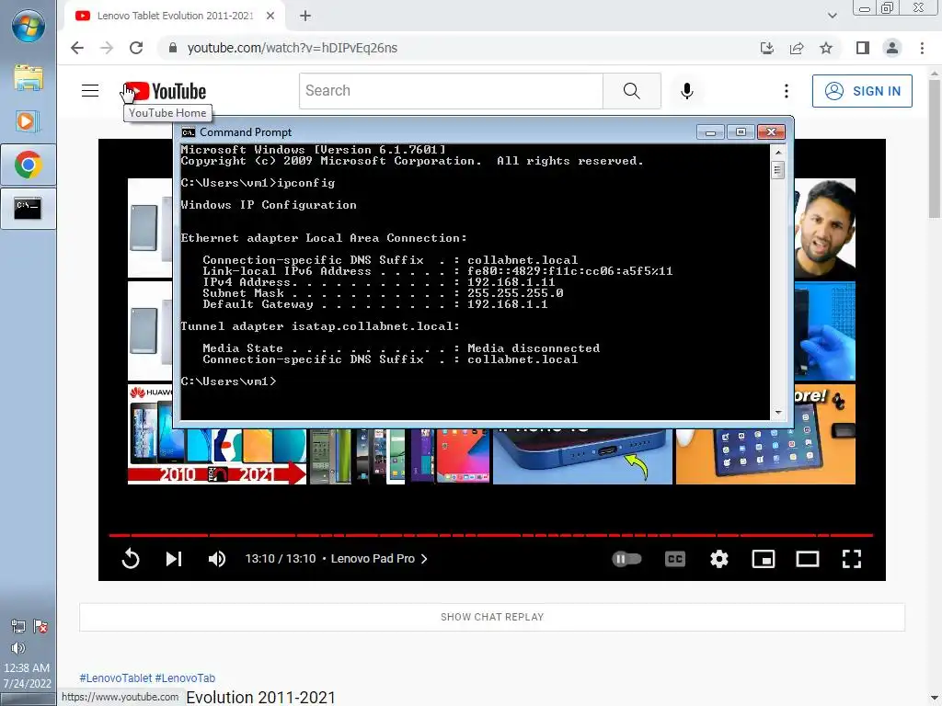Viewport: 942px width, 706px height.
Task: Click the address bar URL
Action: coord(292,48)
